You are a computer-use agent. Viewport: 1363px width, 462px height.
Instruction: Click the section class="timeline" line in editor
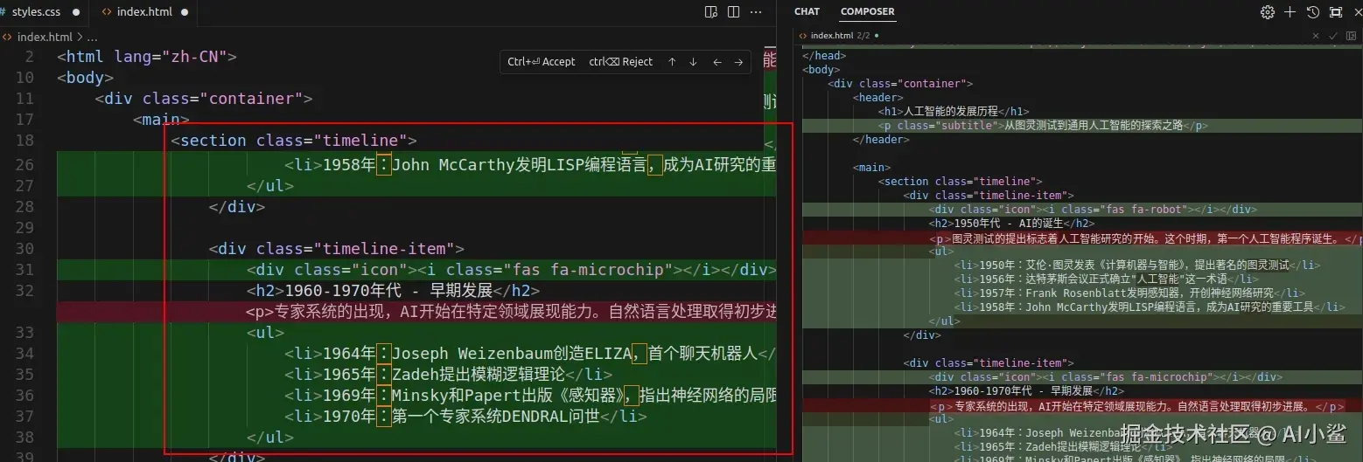294,141
